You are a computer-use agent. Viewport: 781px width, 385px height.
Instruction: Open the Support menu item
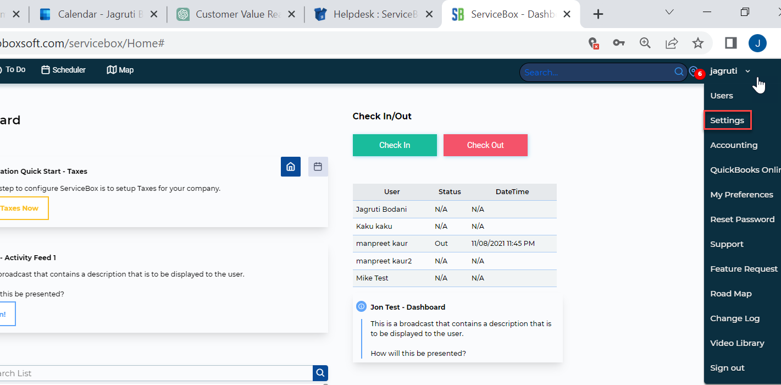coord(727,244)
